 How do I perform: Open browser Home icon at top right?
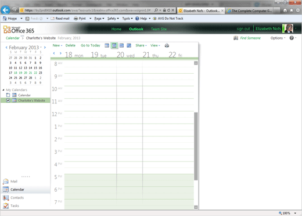(x=285, y=10)
